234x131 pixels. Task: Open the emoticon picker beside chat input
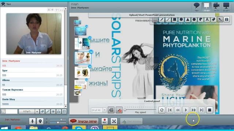[3, 111]
